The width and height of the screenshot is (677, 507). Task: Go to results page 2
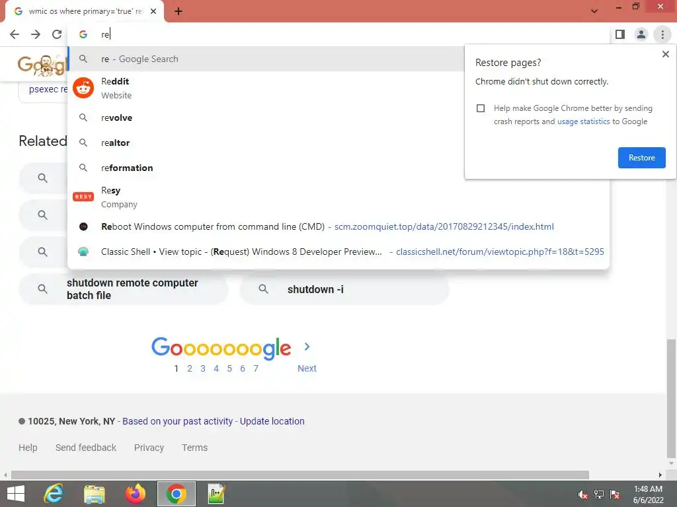pyautogui.click(x=190, y=368)
